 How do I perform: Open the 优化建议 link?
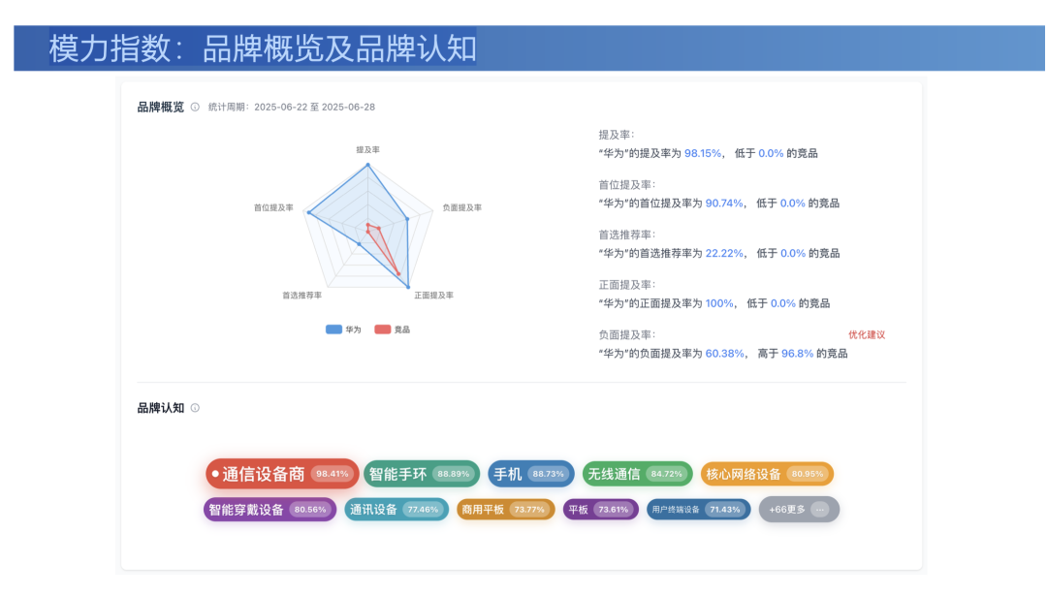click(866, 335)
